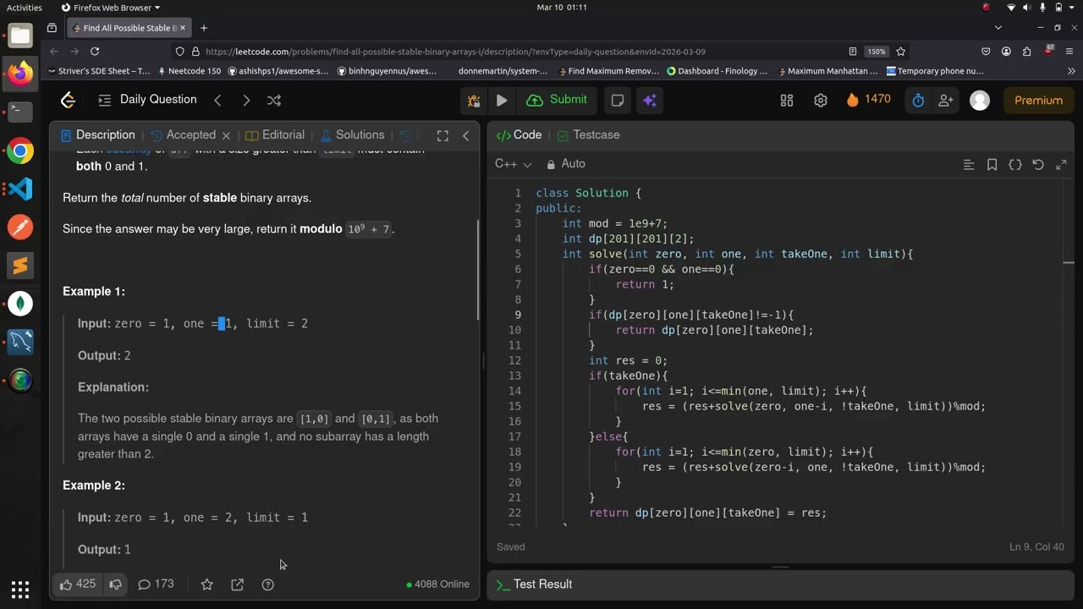Share the problem link icon
Image resolution: width=1083 pixels, height=609 pixels.
[x=238, y=584]
